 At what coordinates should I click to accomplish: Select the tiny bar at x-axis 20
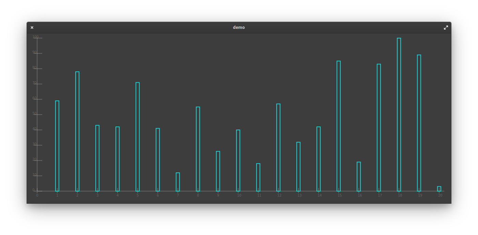pyautogui.click(x=439, y=189)
